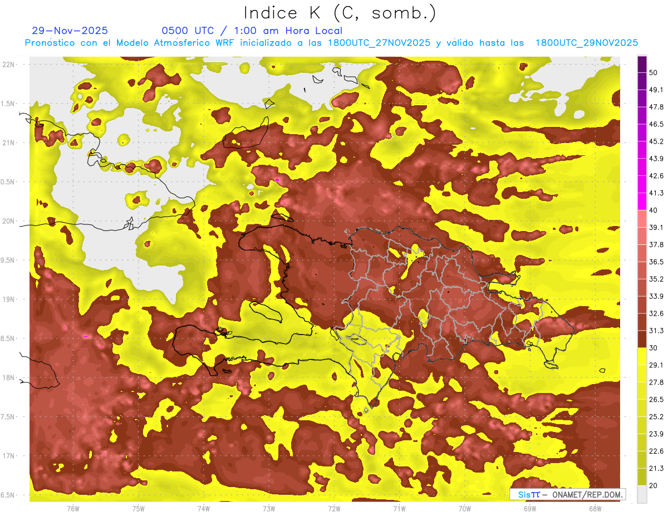Click longitude label "75W"
The height and width of the screenshot is (516, 668).
[138, 509]
